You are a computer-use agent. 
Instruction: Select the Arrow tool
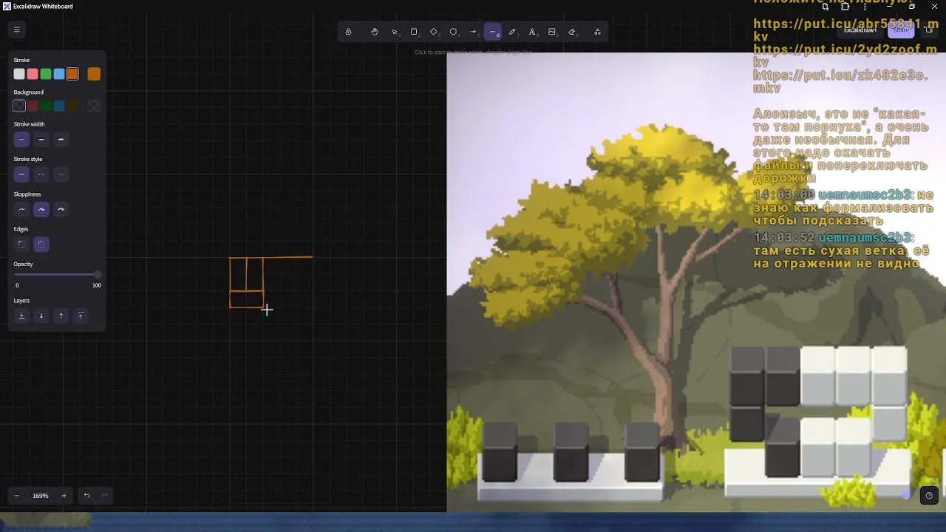(x=473, y=32)
